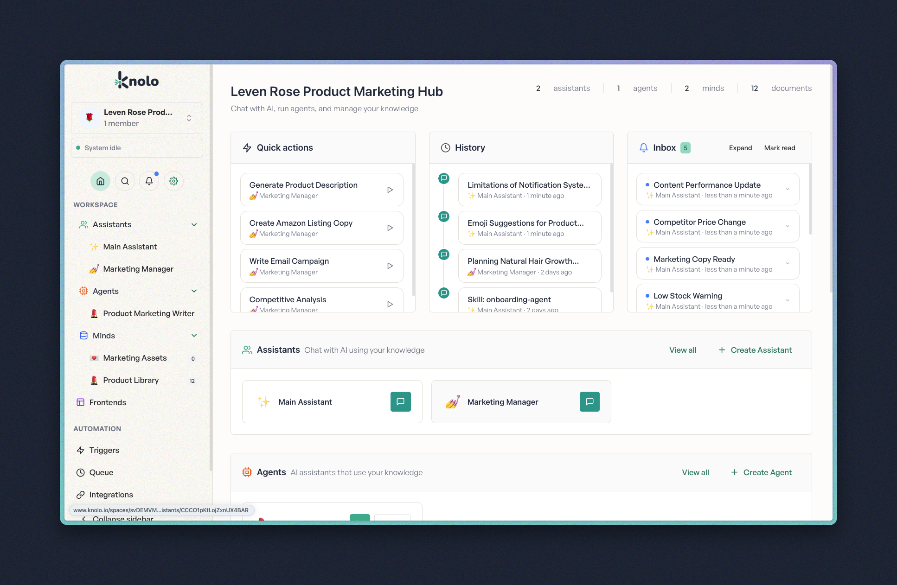This screenshot has height=585, width=897.
Task: Open Planning Natural Hair Growth... history entry
Action: point(530,266)
